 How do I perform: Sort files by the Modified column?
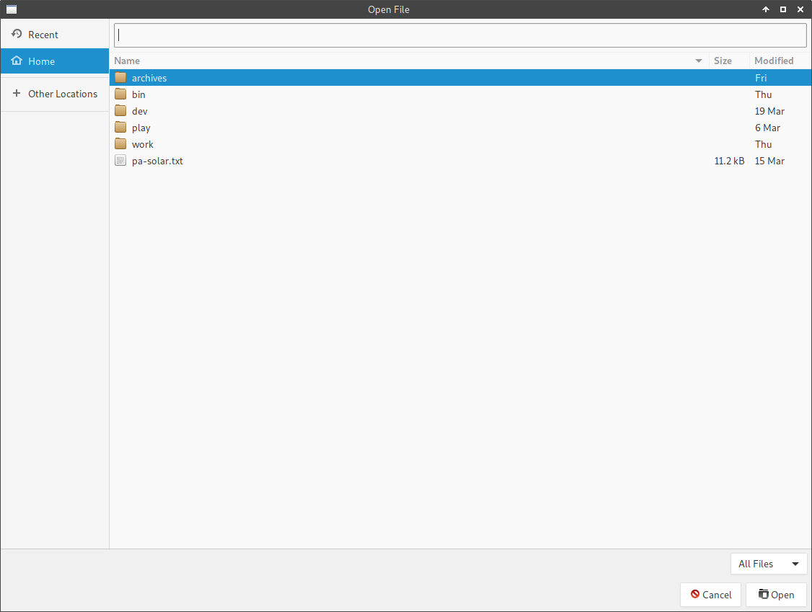coord(774,61)
